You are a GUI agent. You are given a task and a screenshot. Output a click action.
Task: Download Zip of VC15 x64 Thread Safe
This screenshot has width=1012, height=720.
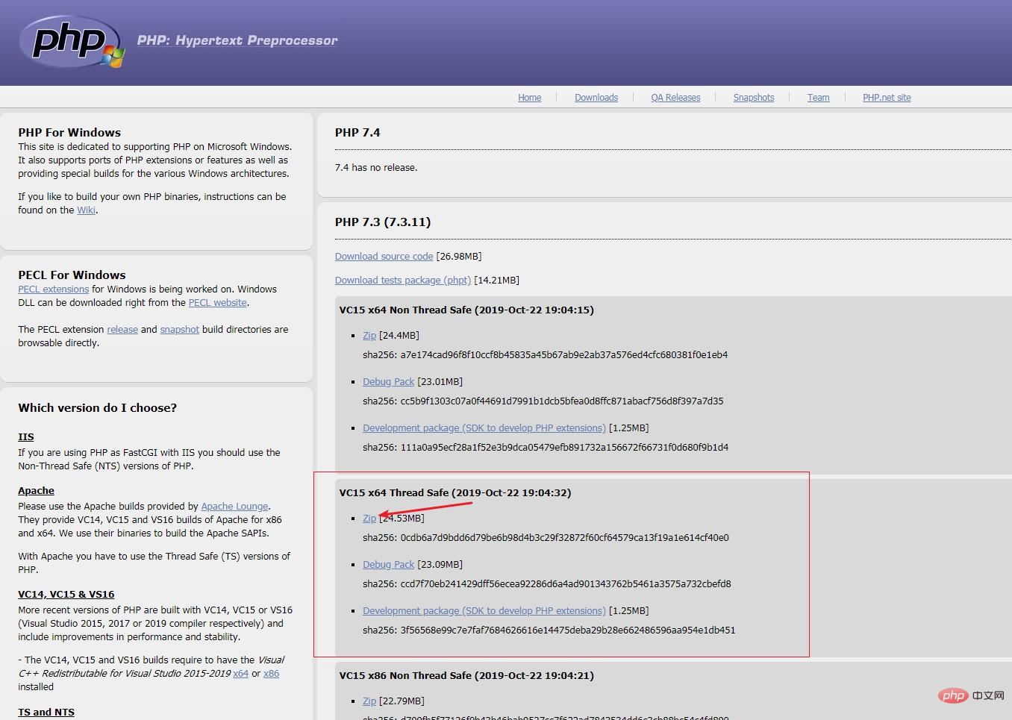click(369, 519)
